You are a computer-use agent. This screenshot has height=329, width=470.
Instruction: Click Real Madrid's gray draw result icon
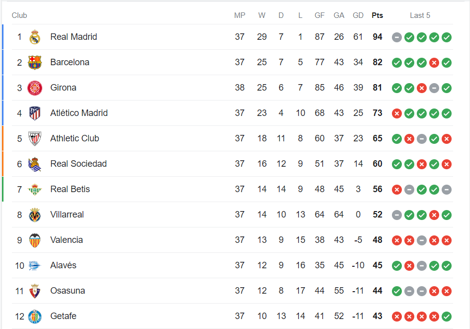coord(396,37)
